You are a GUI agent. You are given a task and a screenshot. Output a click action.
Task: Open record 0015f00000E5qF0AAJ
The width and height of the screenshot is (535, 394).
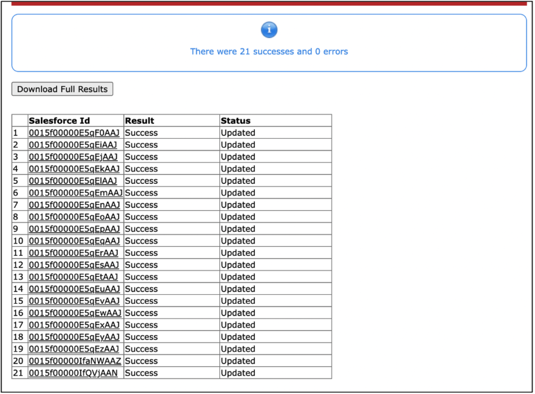[x=74, y=132]
